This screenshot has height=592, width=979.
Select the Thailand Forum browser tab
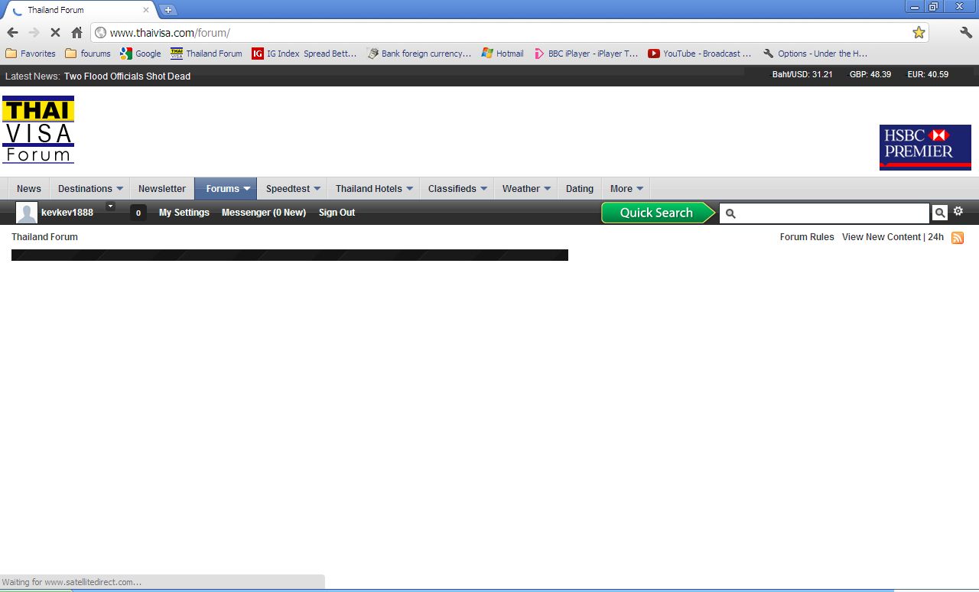pos(80,10)
